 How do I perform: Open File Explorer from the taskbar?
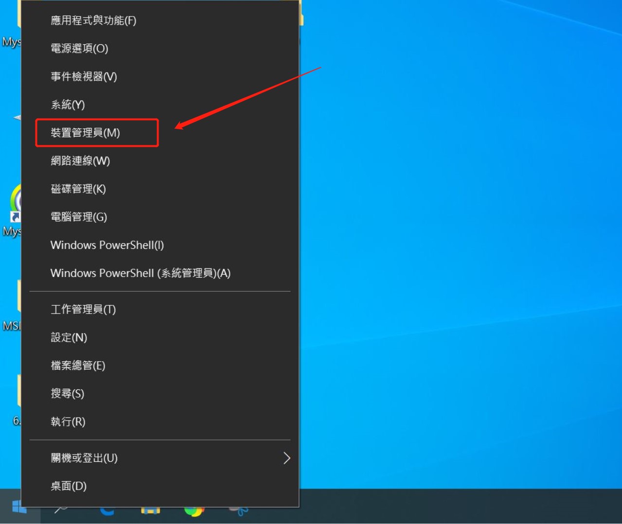150,510
